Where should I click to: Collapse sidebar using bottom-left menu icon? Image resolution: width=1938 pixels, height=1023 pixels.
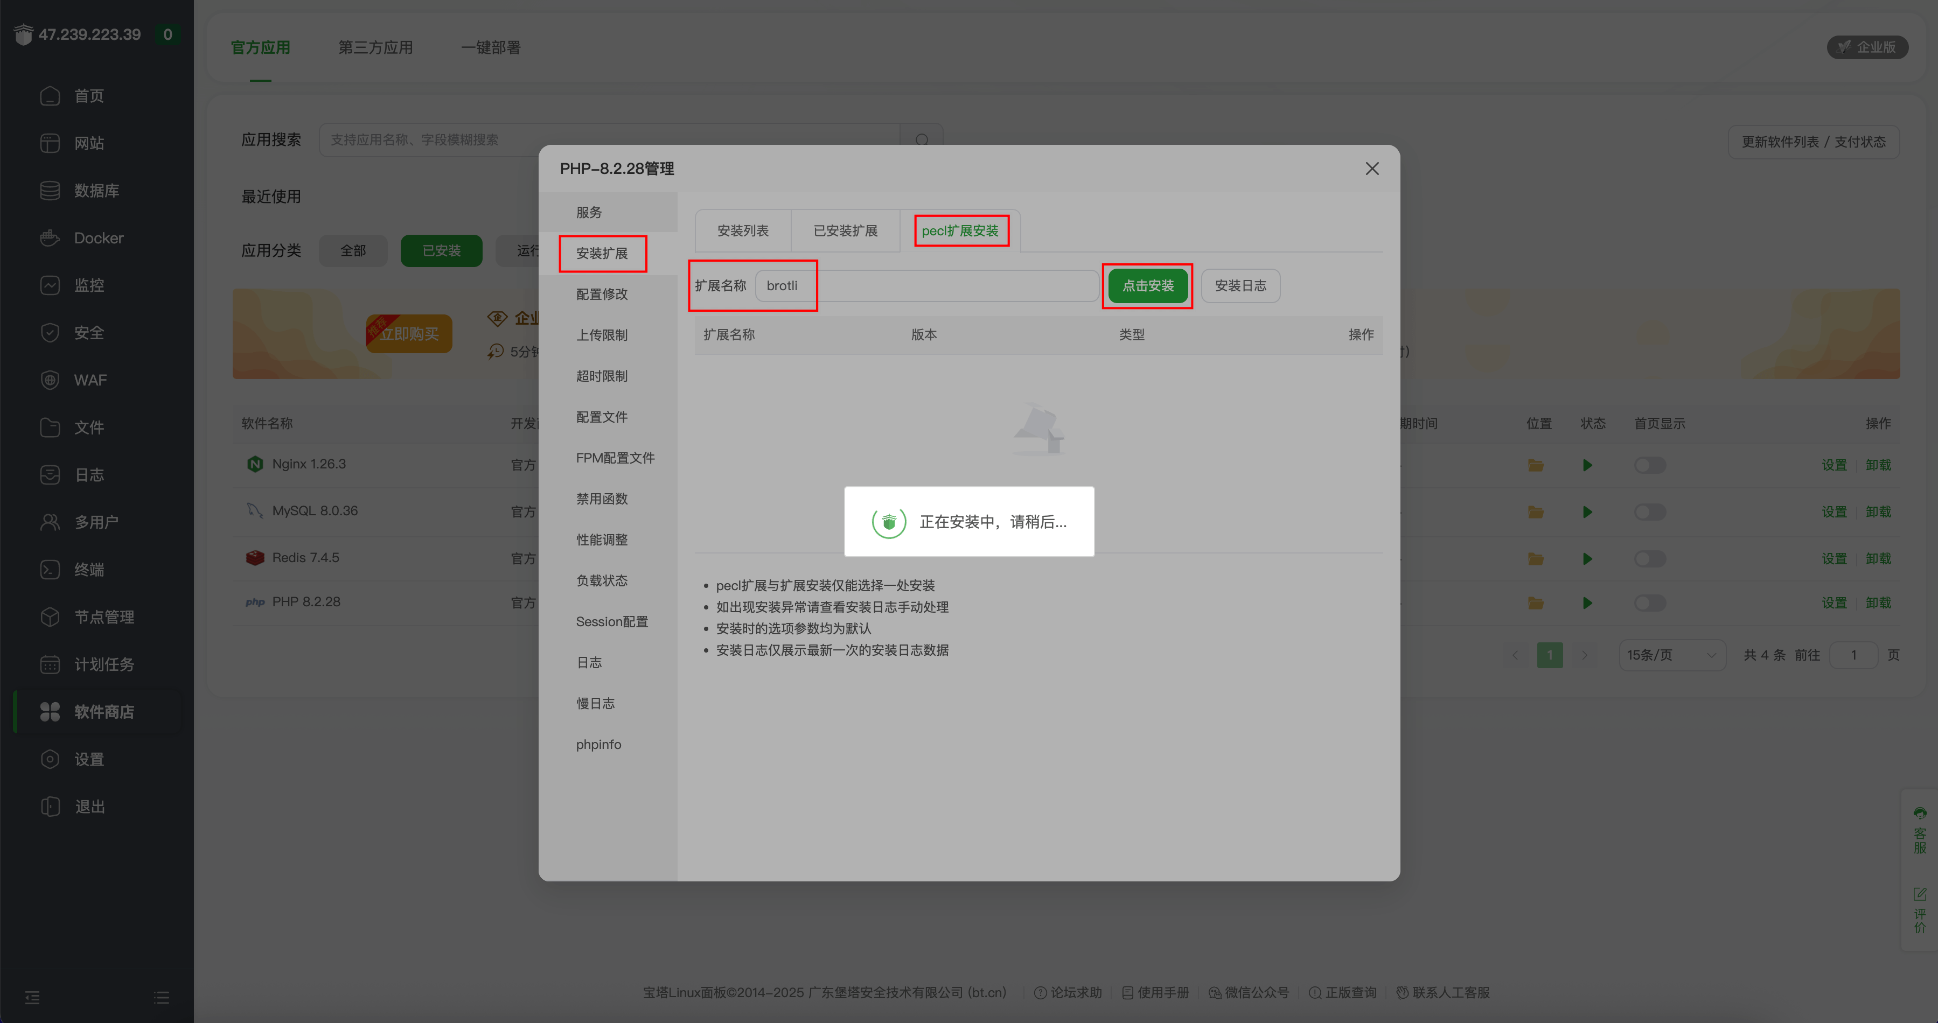coord(32,997)
